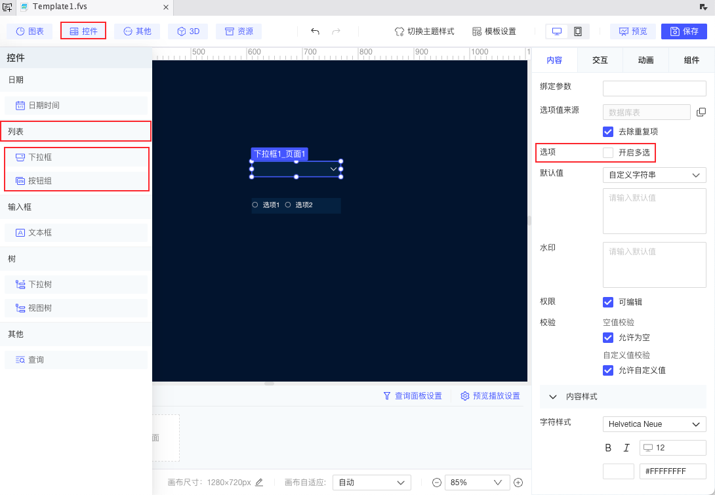The width and height of the screenshot is (715, 495).
Task: Open the 资源 resources category
Action: coord(239,31)
